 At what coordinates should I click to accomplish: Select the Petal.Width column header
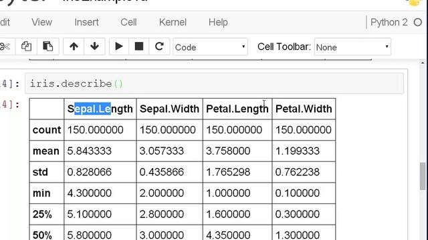point(304,109)
